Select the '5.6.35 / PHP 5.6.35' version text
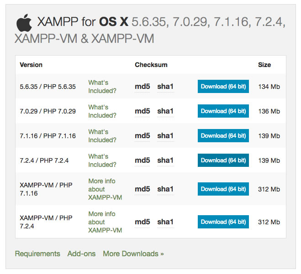This screenshot has width=301, height=274. point(48,87)
